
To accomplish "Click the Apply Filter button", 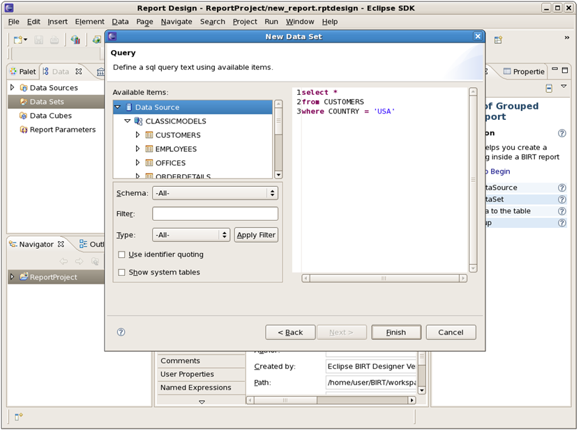I will (256, 235).
